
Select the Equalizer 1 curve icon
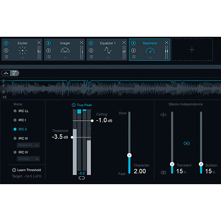[108, 51]
